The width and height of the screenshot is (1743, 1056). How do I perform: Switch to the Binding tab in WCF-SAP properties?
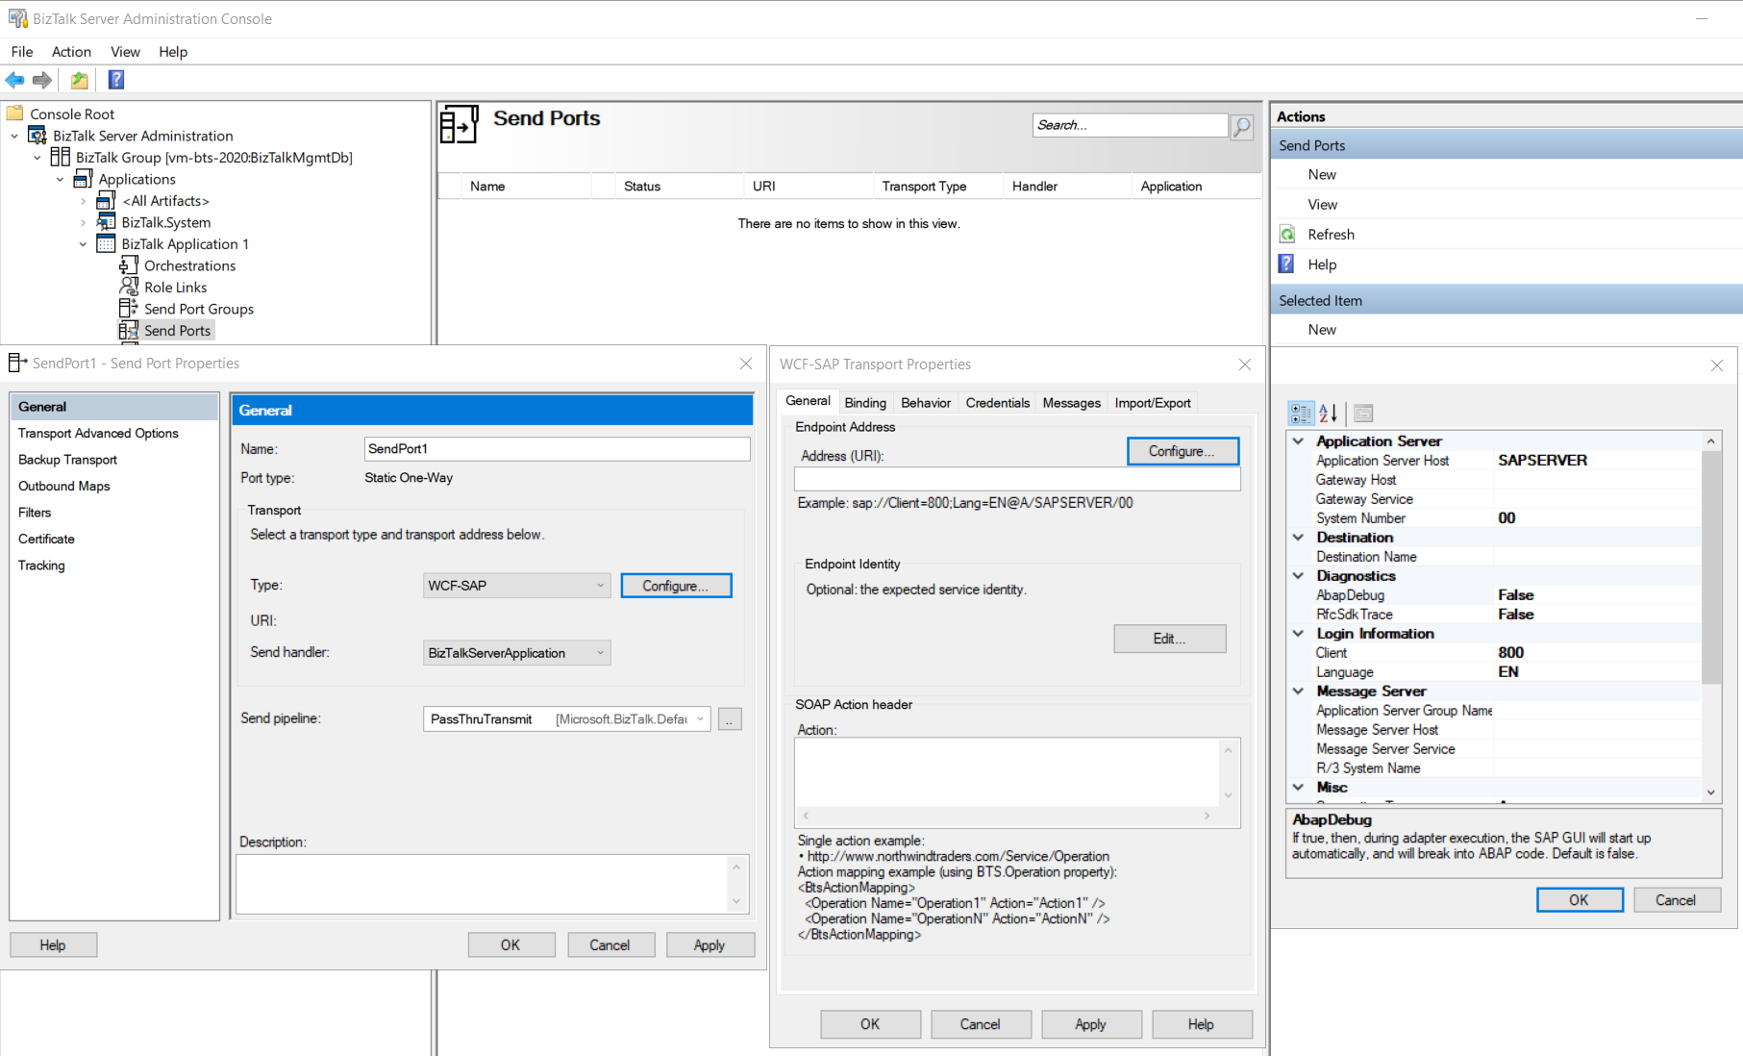click(x=865, y=402)
